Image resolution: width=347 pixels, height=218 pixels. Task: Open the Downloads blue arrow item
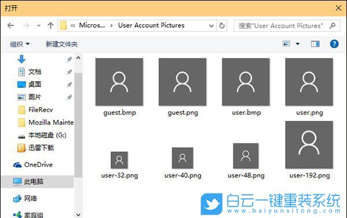click(x=22, y=59)
